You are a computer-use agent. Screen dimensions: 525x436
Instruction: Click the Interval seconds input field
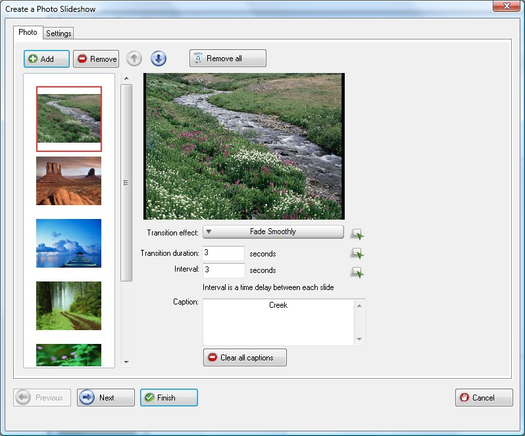coord(223,270)
